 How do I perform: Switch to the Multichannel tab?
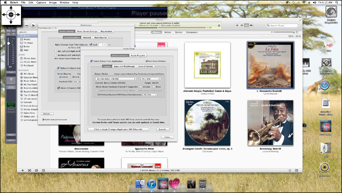[100, 38]
